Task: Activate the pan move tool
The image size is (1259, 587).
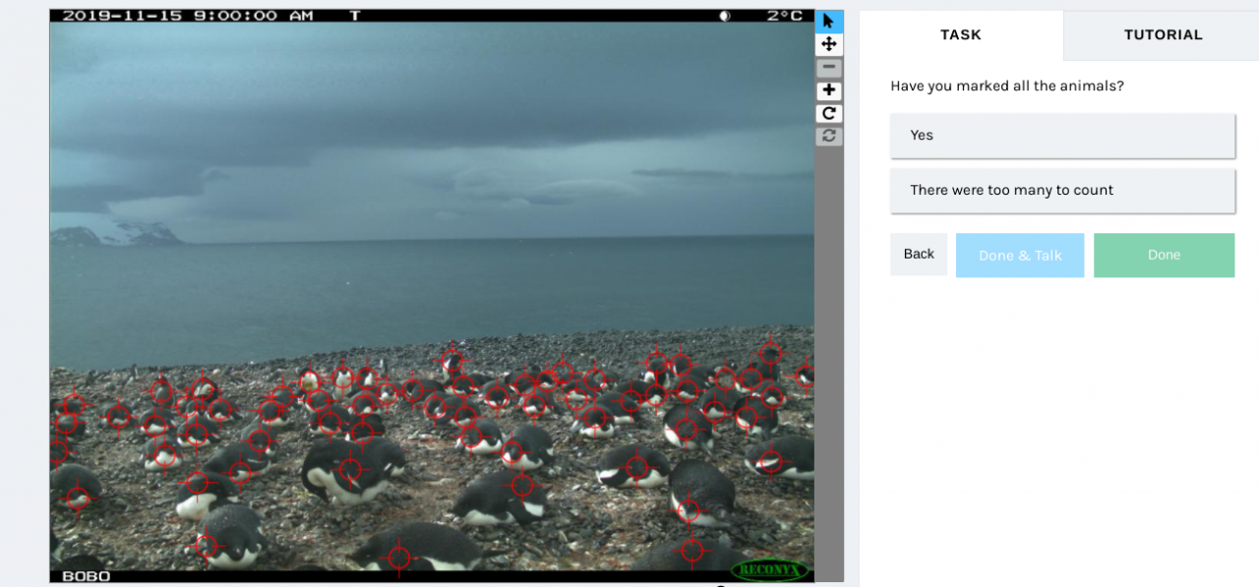Action: click(x=828, y=44)
